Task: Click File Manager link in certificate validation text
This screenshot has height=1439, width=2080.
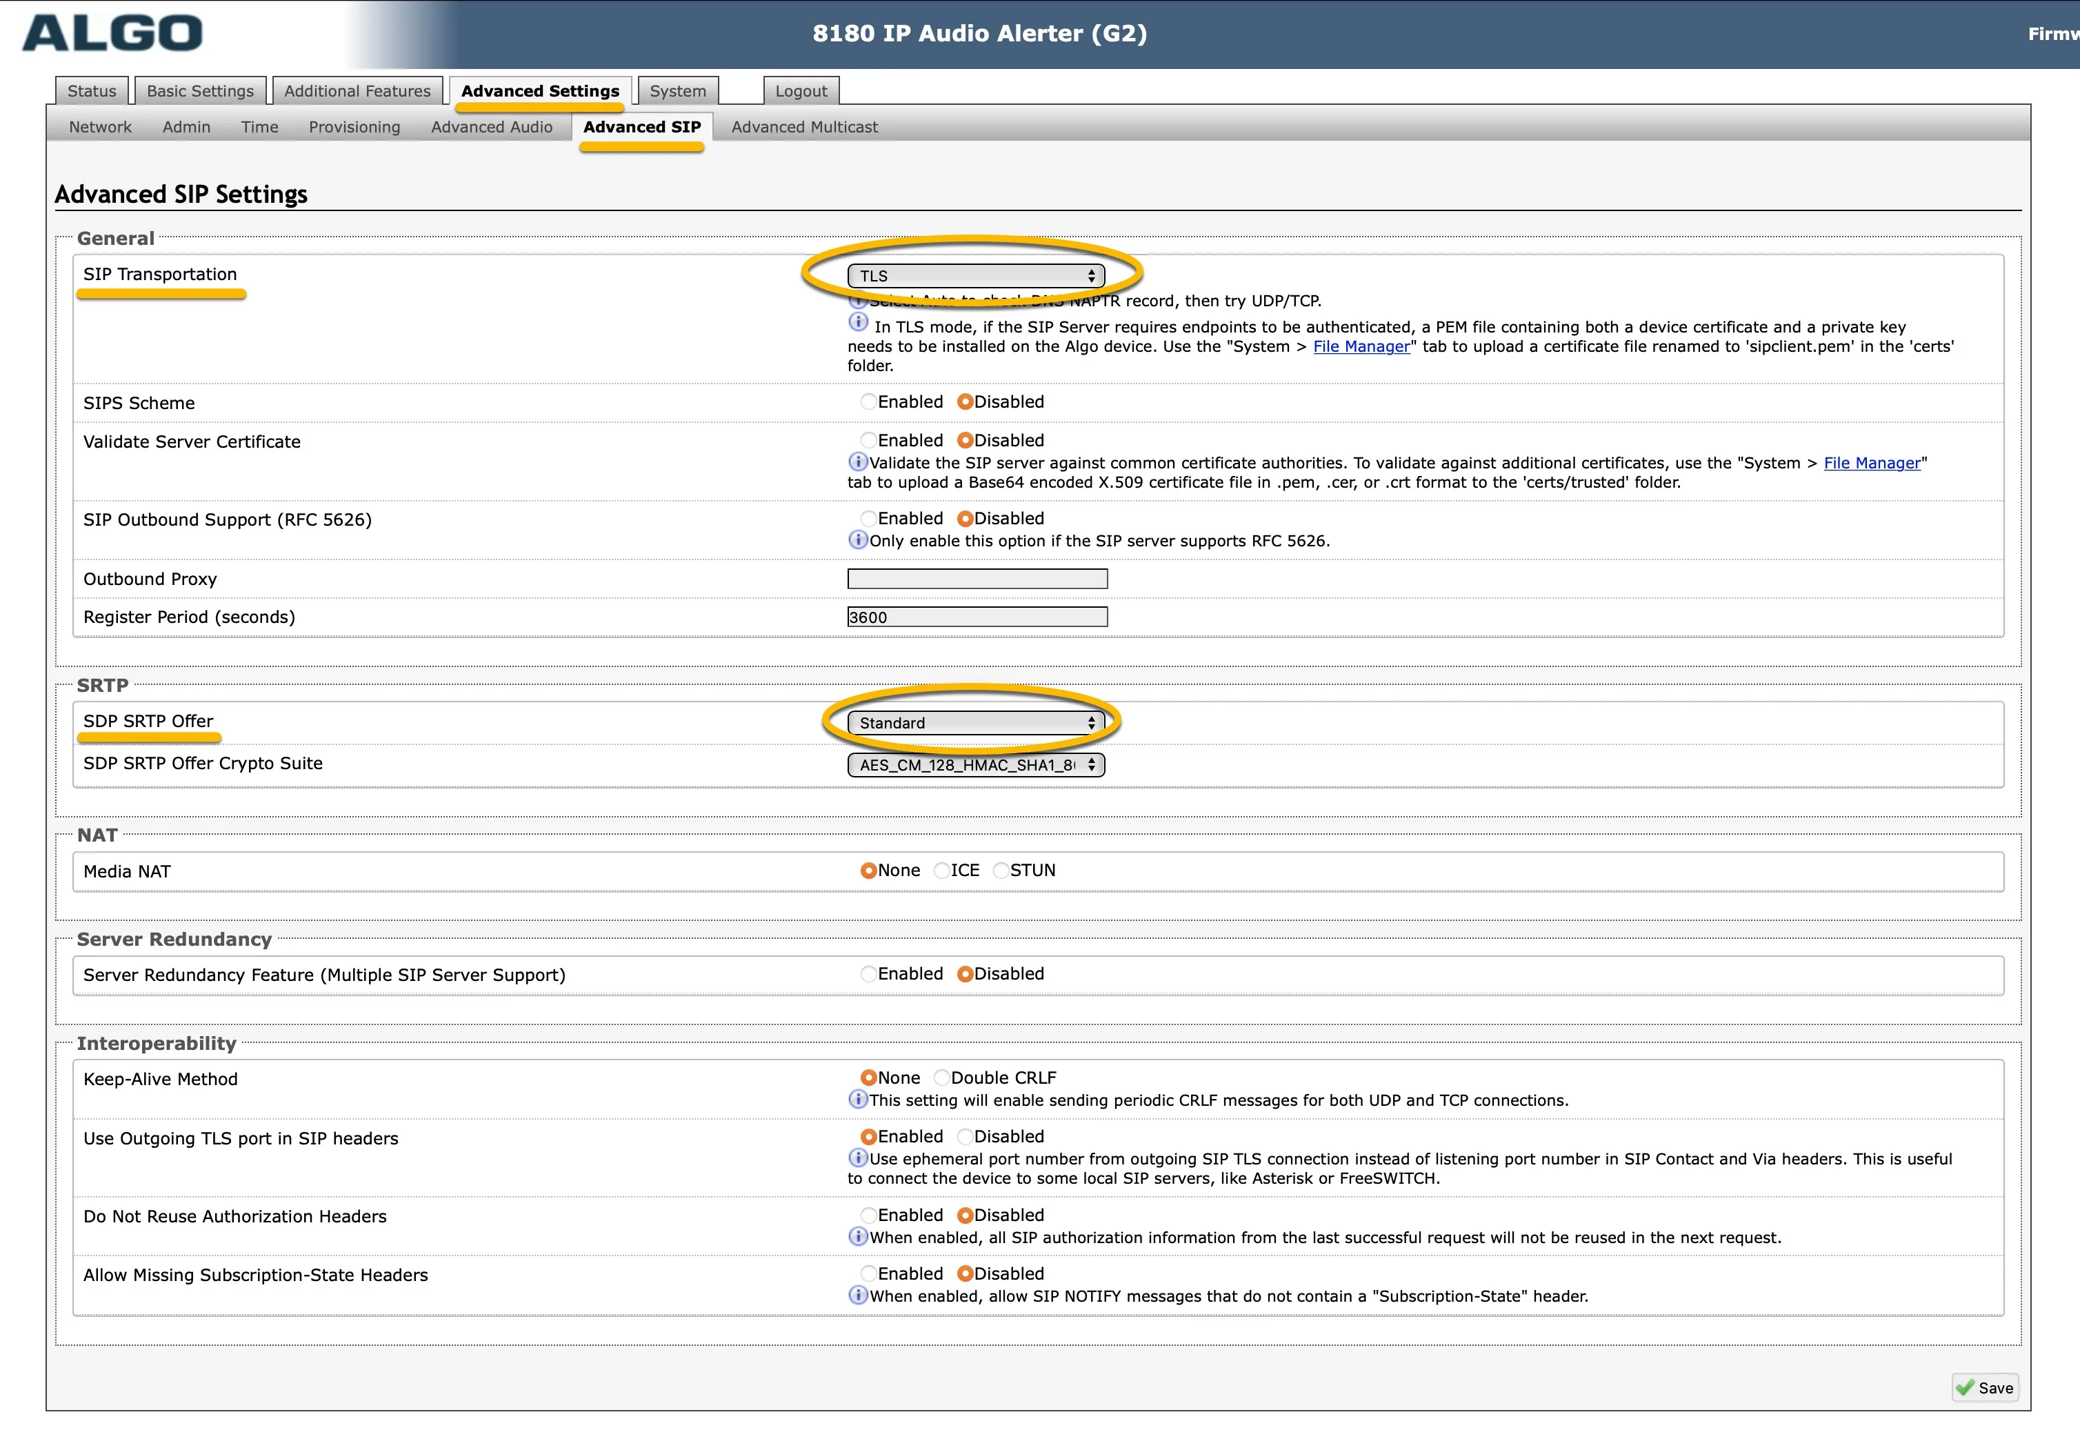Action: coord(1872,464)
